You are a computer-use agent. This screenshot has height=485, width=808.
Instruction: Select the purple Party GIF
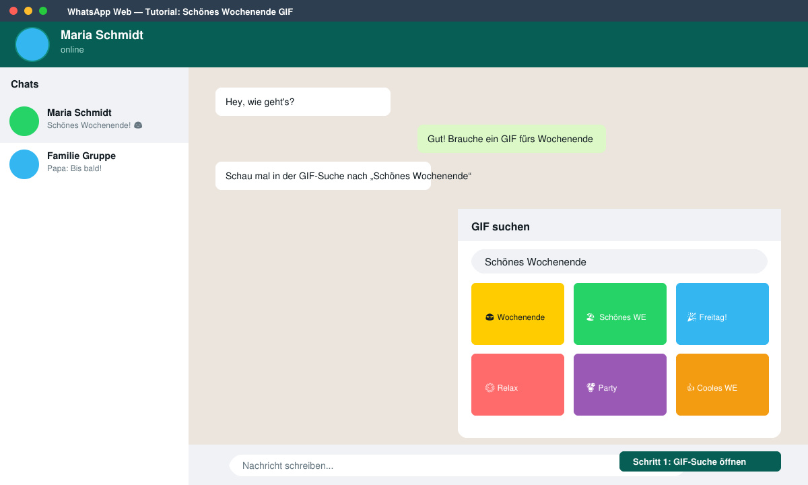(x=620, y=385)
